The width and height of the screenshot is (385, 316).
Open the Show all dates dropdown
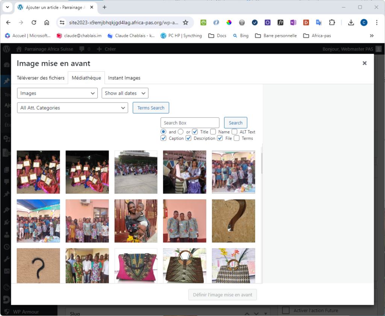tap(125, 93)
